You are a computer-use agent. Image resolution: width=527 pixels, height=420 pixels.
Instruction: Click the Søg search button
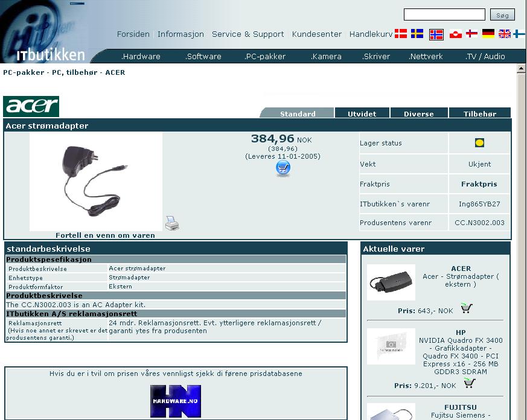(x=502, y=14)
